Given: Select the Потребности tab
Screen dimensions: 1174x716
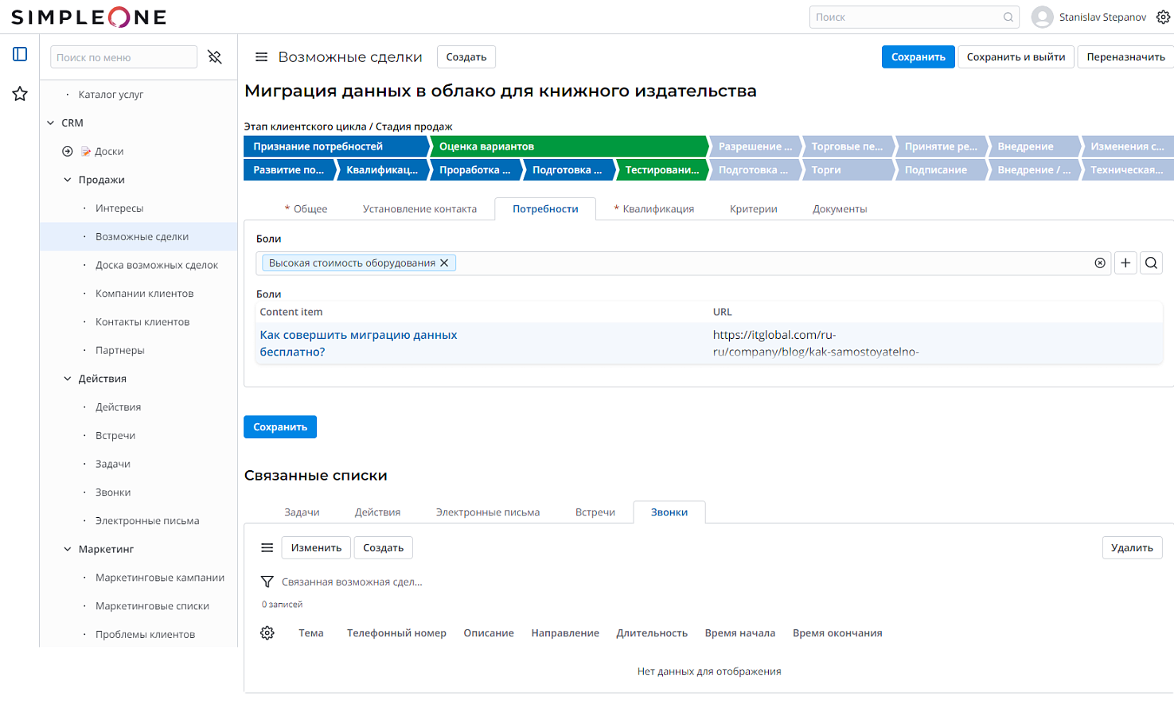Looking at the screenshot, I should (x=545, y=208).
